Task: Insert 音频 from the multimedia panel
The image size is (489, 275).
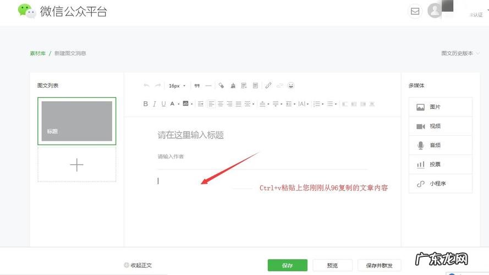Action: (441, 145)
